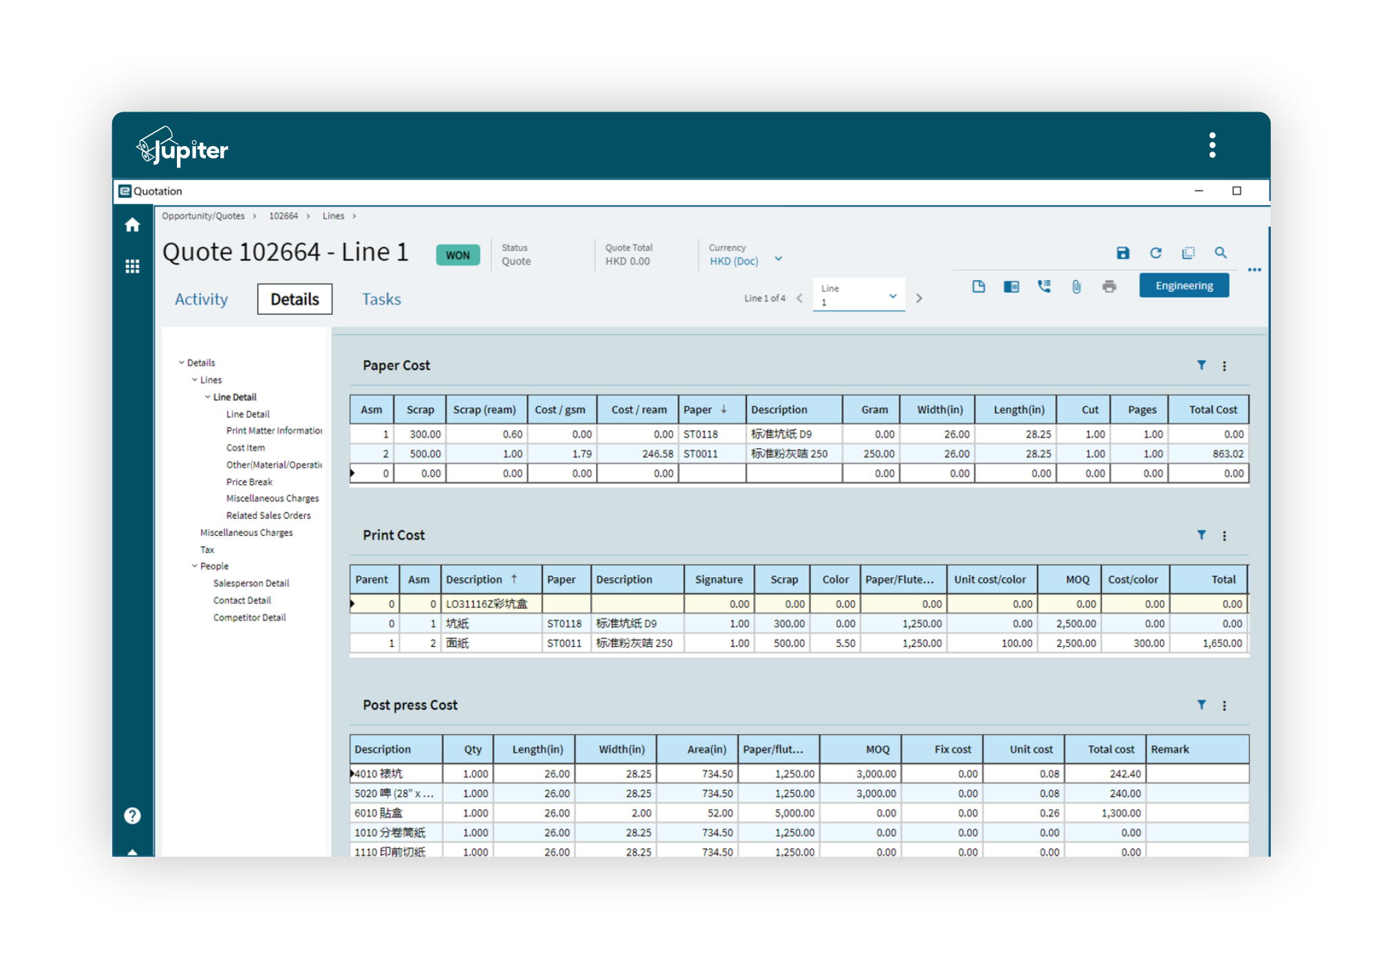Filter the Paper Cost table
This screenshot has width=1383, height=969.
[1202, 366]
